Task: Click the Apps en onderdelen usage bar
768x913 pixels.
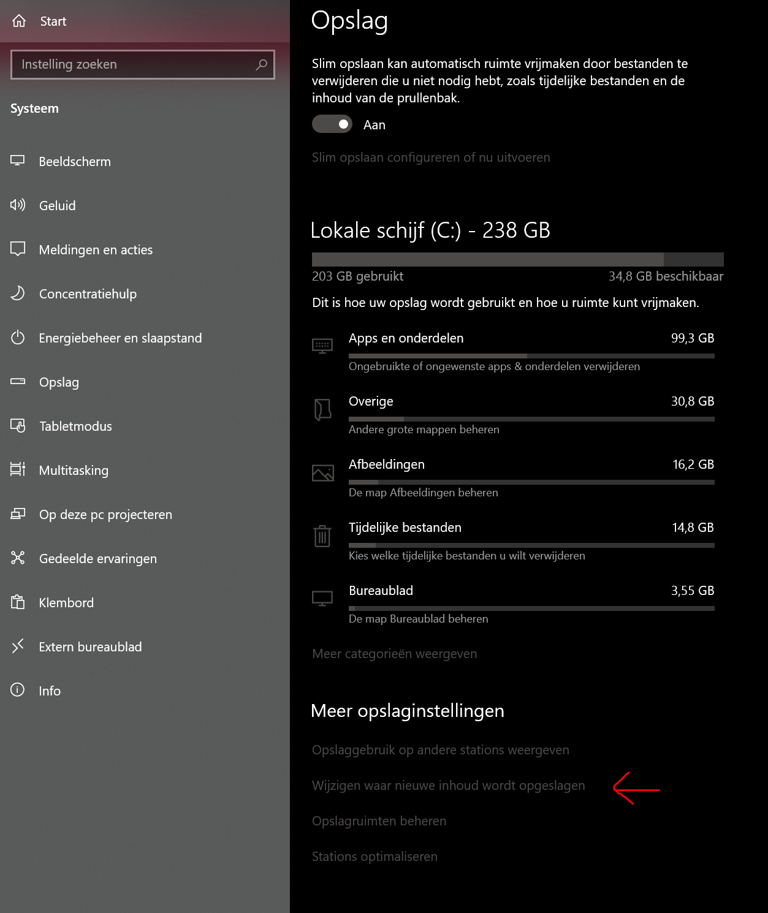Action: [531, 356]
